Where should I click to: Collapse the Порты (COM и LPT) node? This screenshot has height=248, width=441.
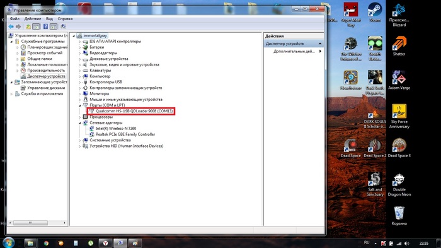tap(79, 105)
